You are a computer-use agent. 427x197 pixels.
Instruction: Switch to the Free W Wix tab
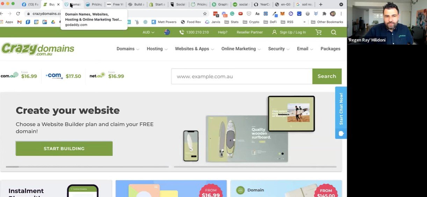tap(115, 5)
